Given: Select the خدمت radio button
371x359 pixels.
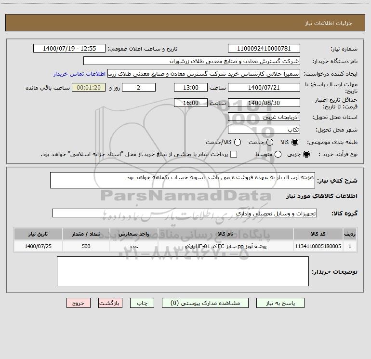Looking at the screenshot, I should click(270, 142).
